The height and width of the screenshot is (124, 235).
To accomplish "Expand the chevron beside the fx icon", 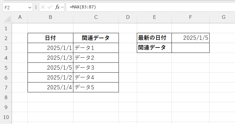I will [63, 7].
